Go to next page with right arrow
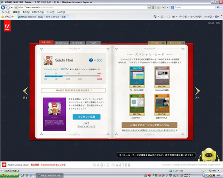This screenshot has height=178, width=223. [x=197, y=91]
